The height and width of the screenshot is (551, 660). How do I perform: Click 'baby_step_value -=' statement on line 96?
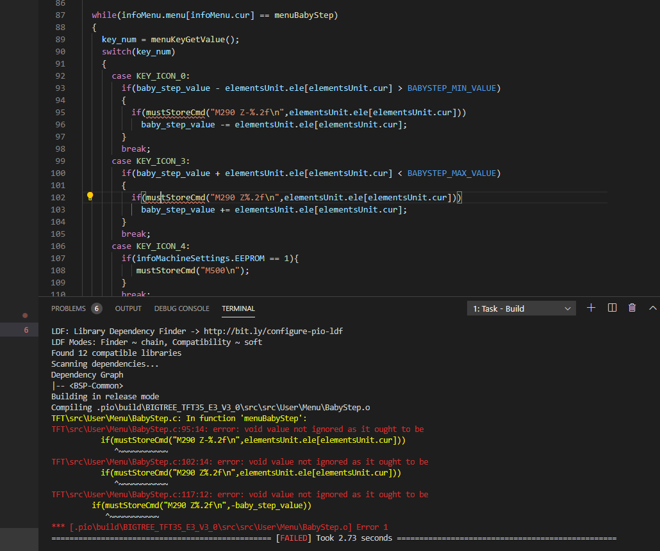point(274,125)
